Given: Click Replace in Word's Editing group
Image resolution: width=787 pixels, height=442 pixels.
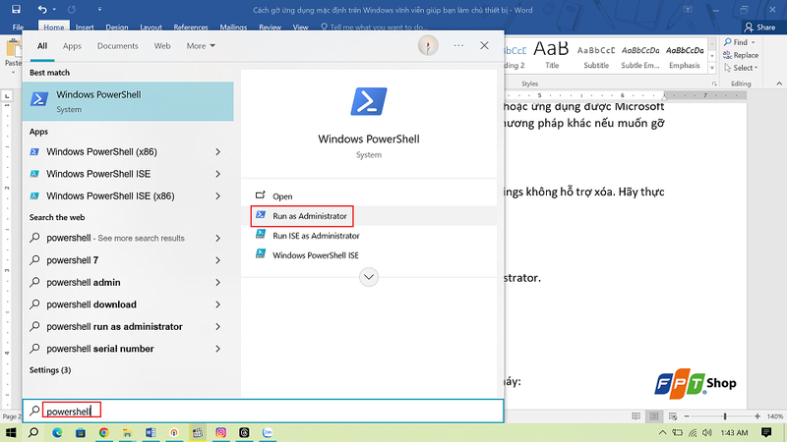Looking at the screenshot, I should [x=741, y=55].
